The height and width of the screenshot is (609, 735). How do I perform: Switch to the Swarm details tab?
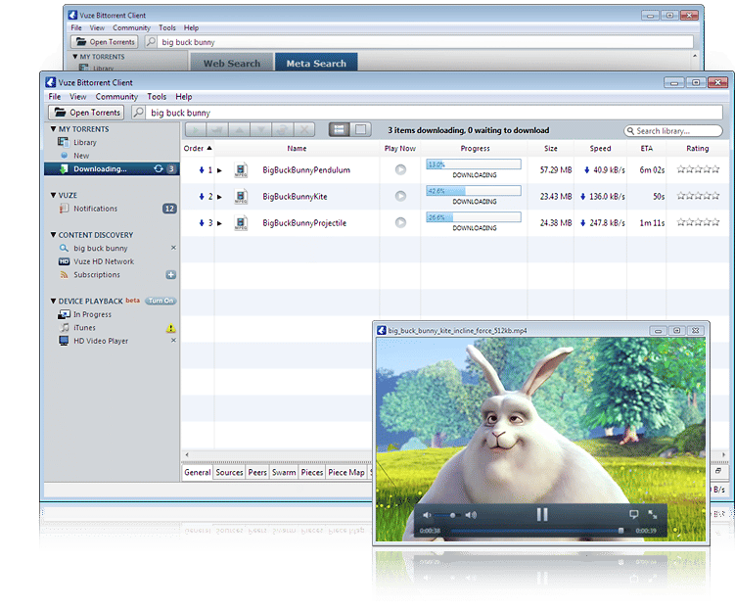pos(284,473)
